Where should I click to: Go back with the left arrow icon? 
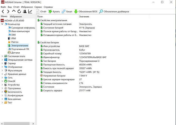pyautogui.click(x=3, y=12)
